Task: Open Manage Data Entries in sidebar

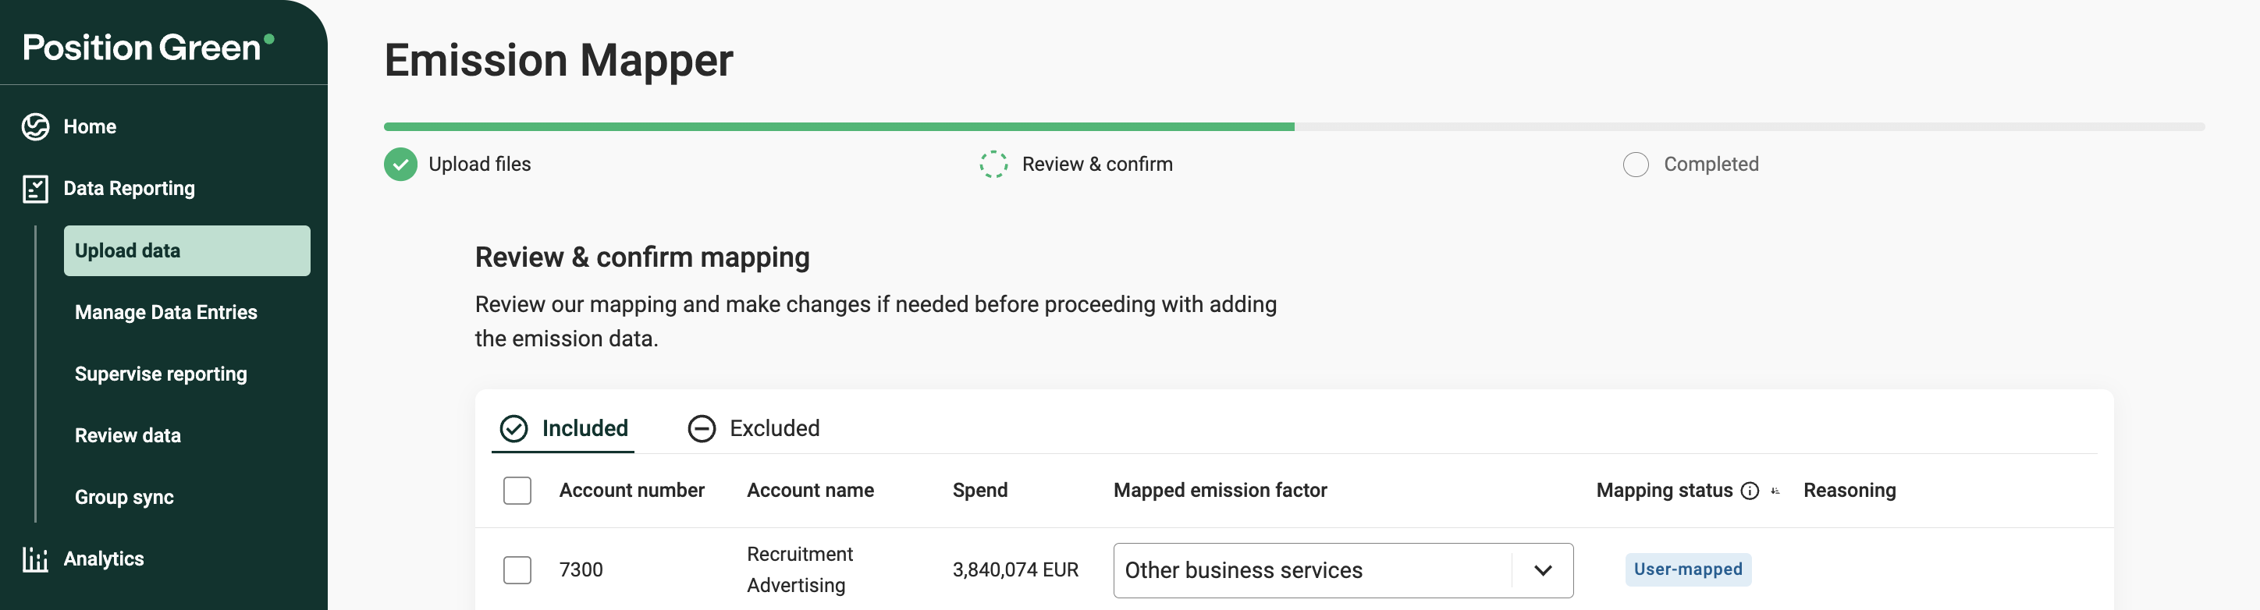Action: 165,313
